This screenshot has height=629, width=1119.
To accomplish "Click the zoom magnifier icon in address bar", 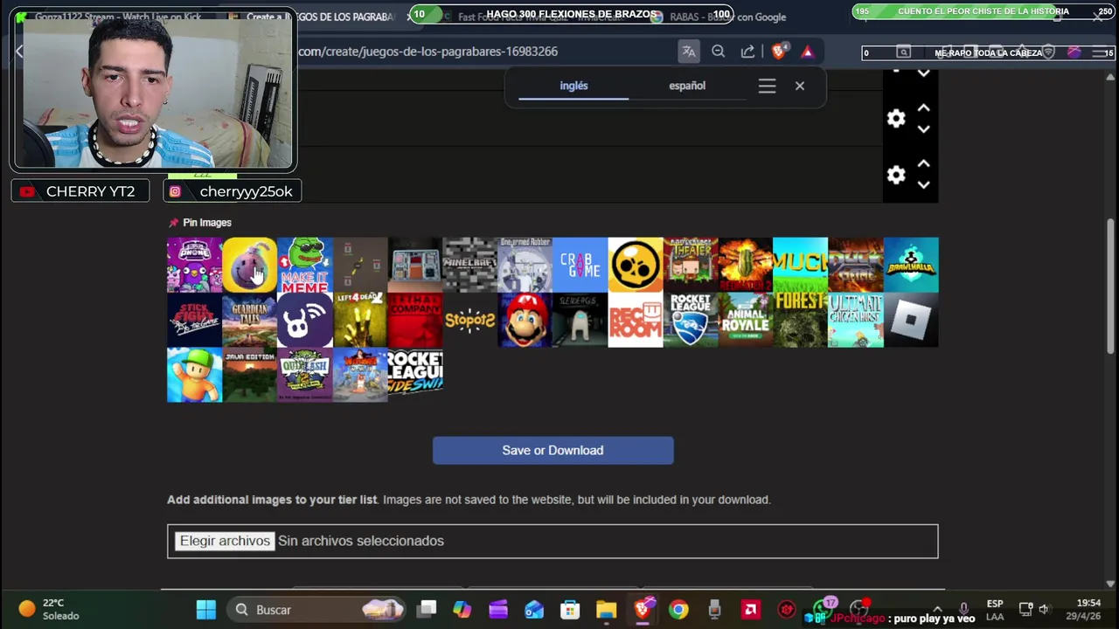I will [718, 52].
